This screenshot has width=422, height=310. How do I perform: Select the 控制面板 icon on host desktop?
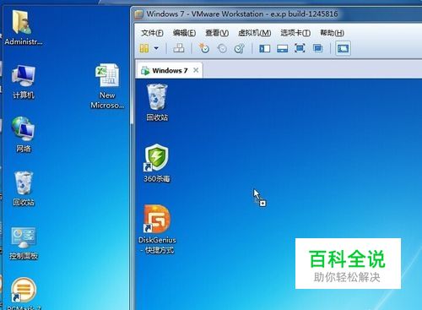click(24, 243)
